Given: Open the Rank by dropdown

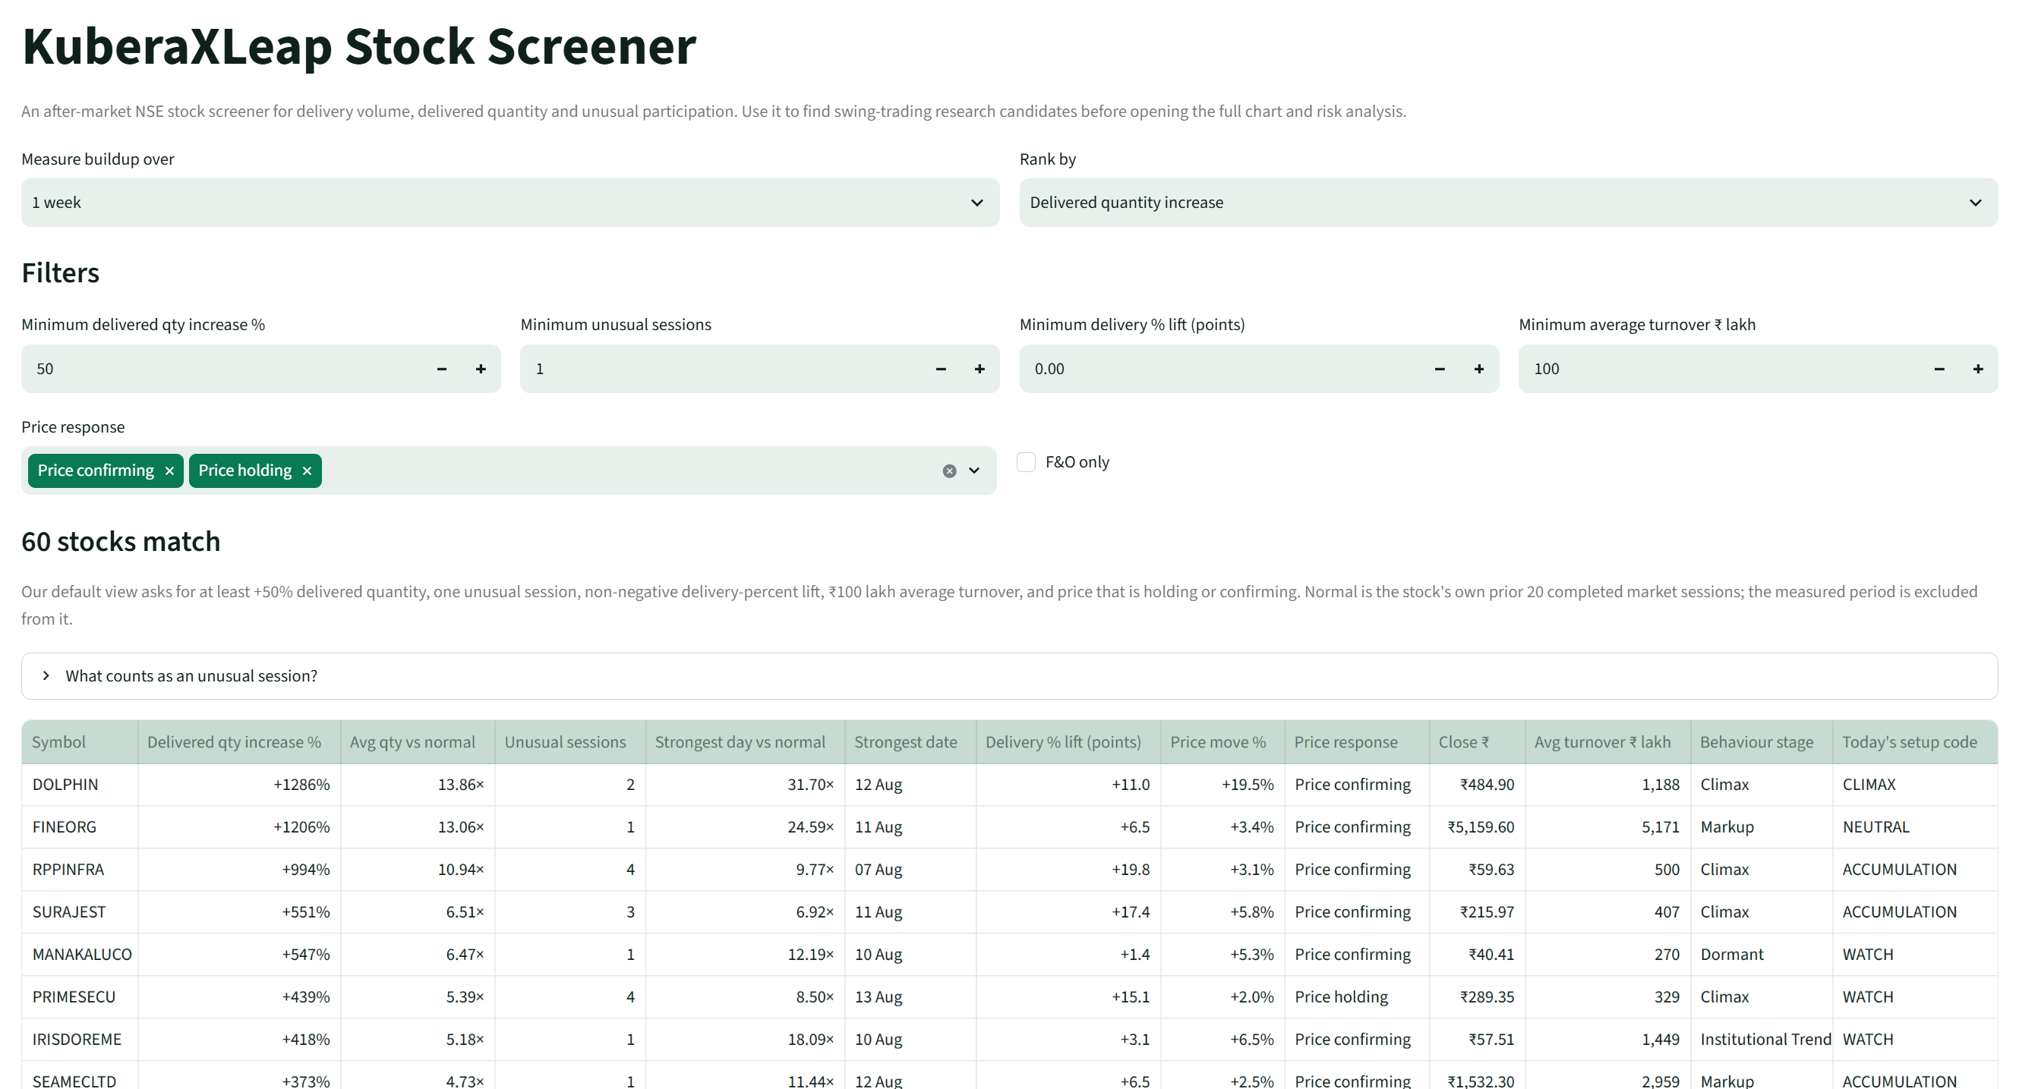Looking at the screenshot, I should pos(1508,202).
